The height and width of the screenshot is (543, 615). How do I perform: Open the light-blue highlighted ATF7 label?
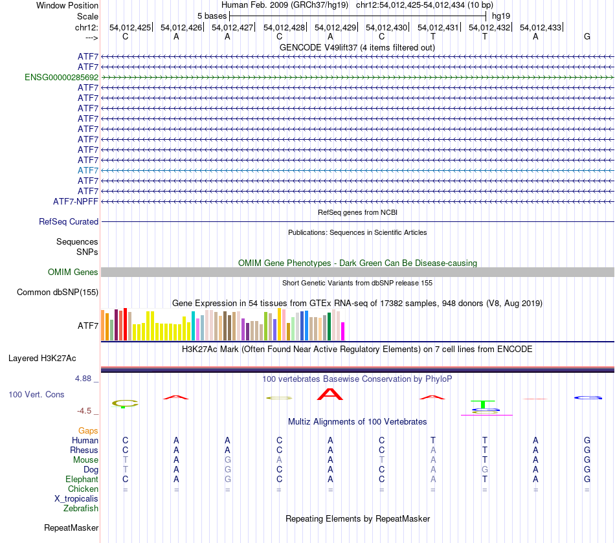point(88,170)
